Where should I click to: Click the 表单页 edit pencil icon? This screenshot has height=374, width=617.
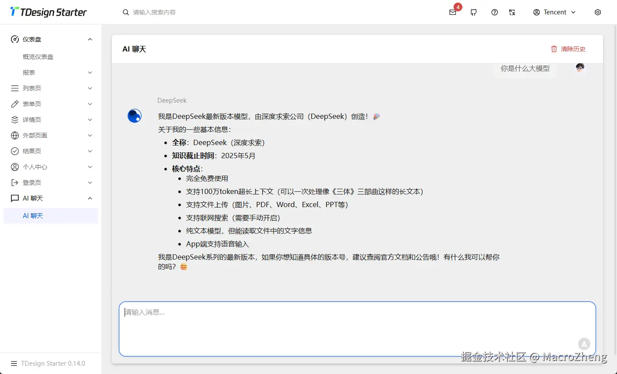click(x=15, y=104)
